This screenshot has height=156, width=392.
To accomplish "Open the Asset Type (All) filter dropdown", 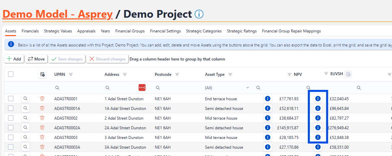I will tap(227, 88).
